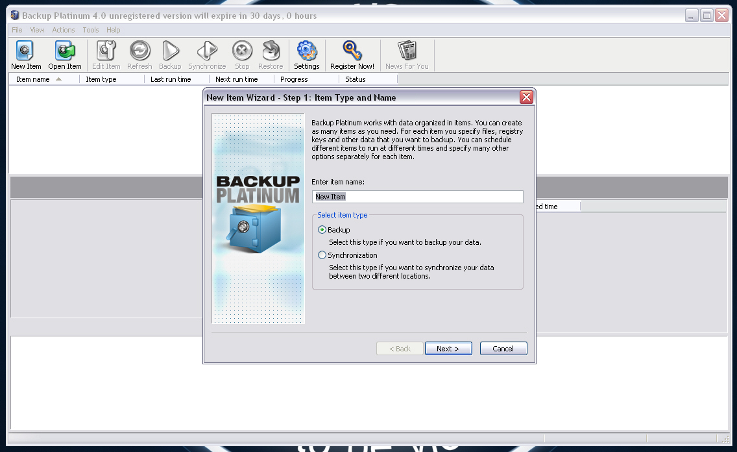Viewport: 737px width, 452px height.
Task: Open the Help menu
Action: [x=114, y=30]
